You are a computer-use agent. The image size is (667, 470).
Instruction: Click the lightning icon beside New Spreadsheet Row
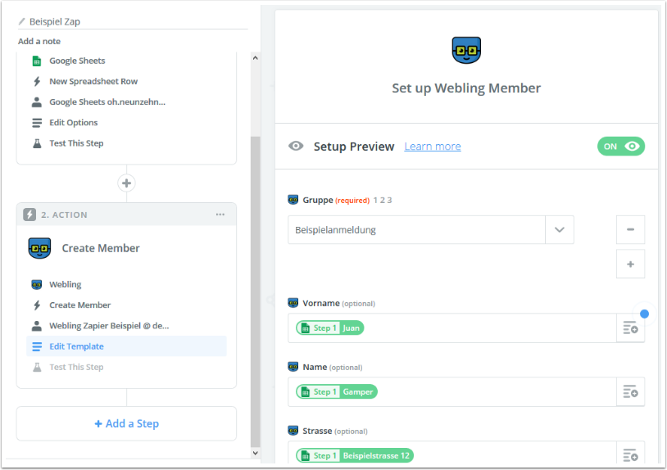click(x=37, y=81)
